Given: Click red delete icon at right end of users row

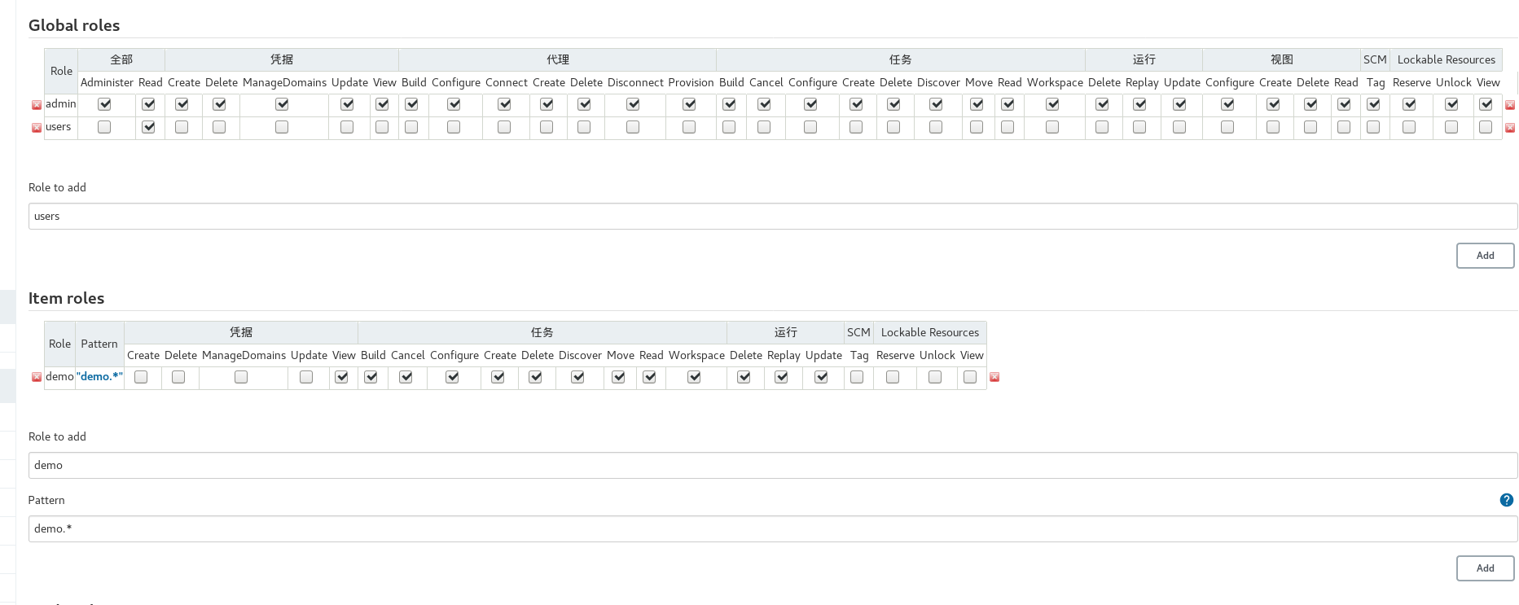Looking at the screenshot, I should (1510, 128).
